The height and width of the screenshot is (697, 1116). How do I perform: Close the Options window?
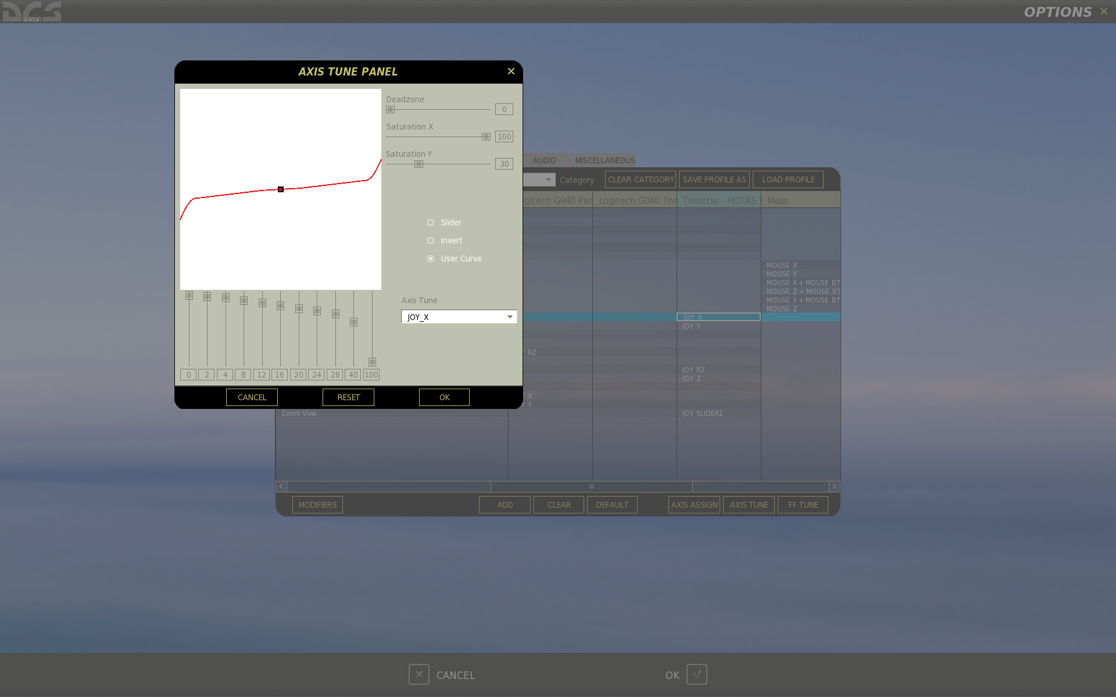click(x=1104, y=11)
